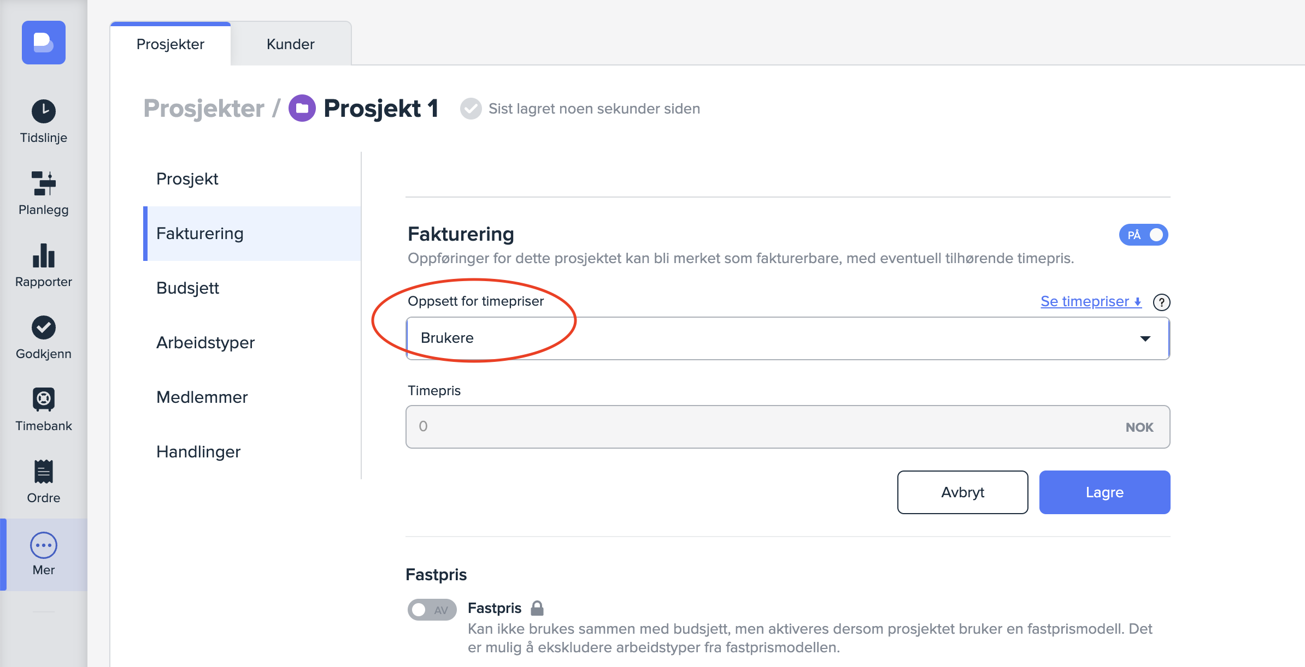Select the Prosjekter tab
Image resolution: width=1305 pixels, height=667 pixels.
(171, 44)
